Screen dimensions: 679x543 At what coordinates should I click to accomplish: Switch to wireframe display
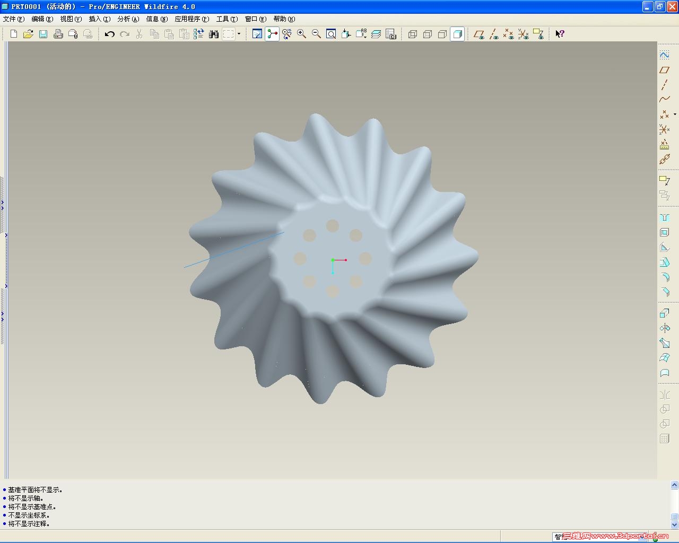(x=413, y=34)
